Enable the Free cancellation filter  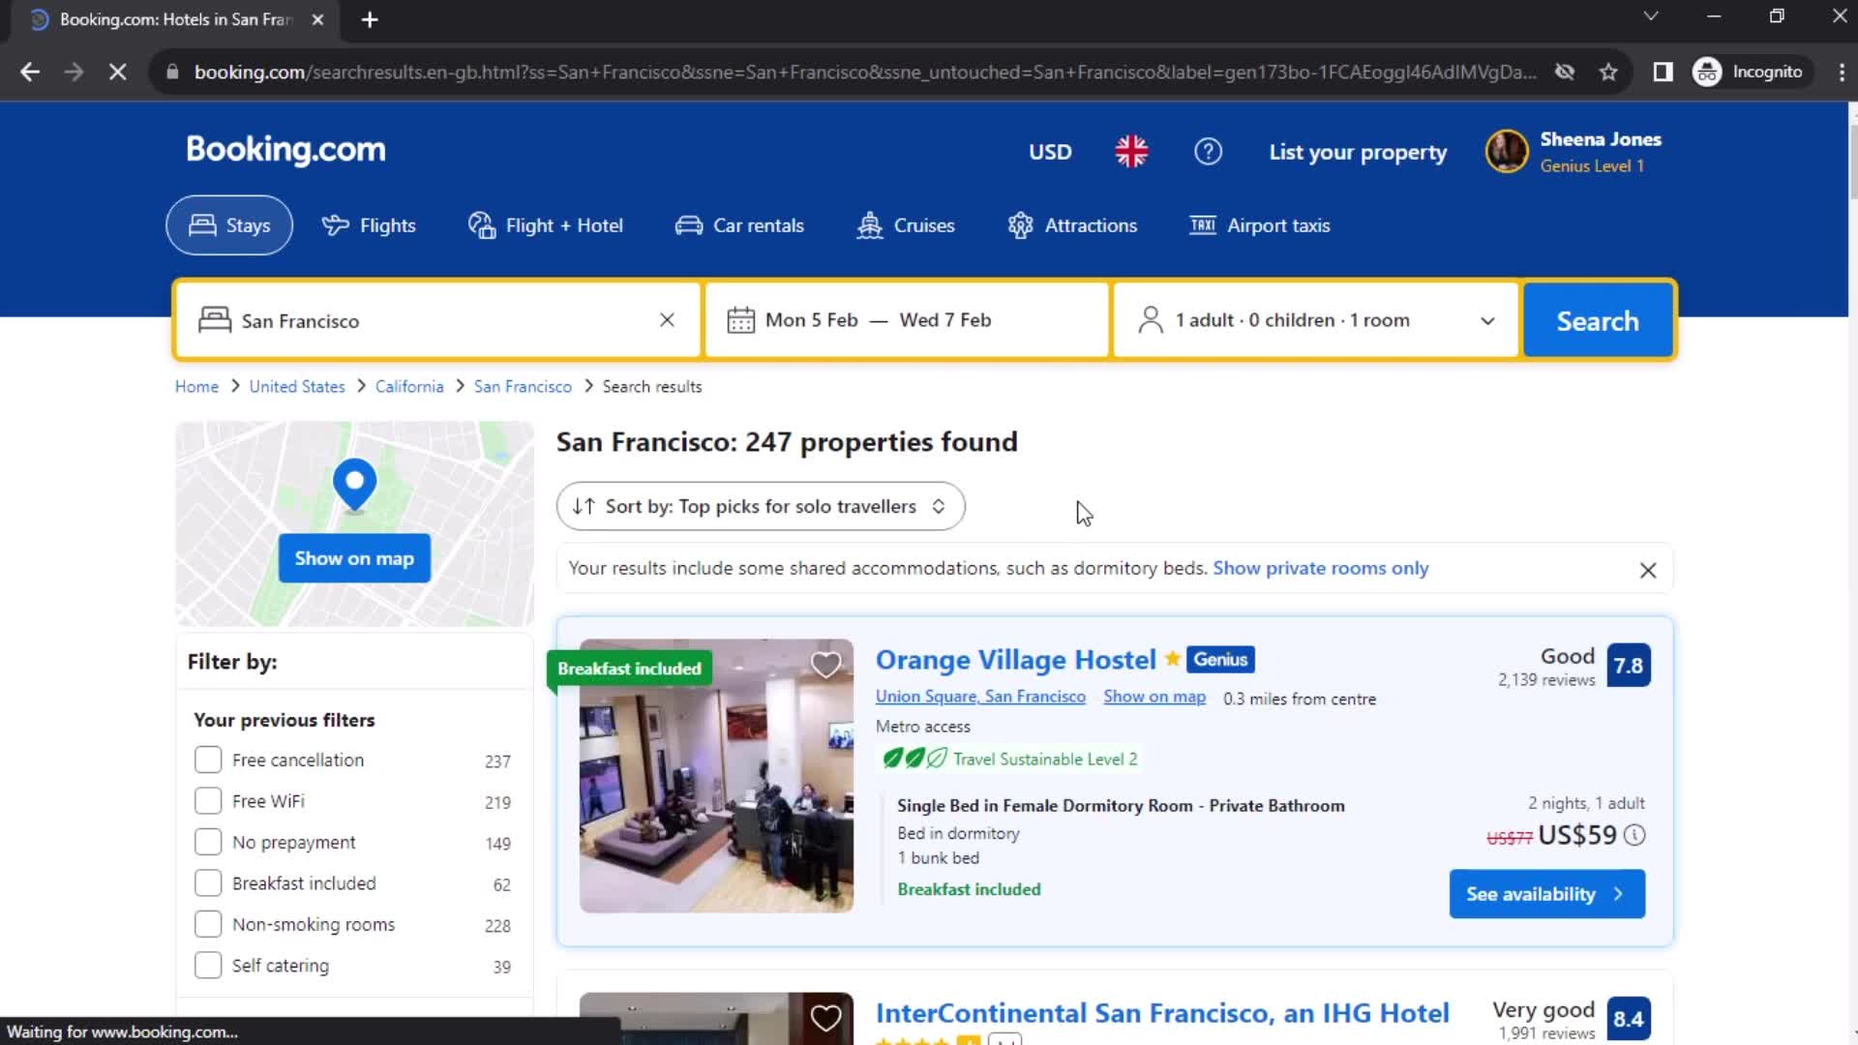[x=208, y=760]
